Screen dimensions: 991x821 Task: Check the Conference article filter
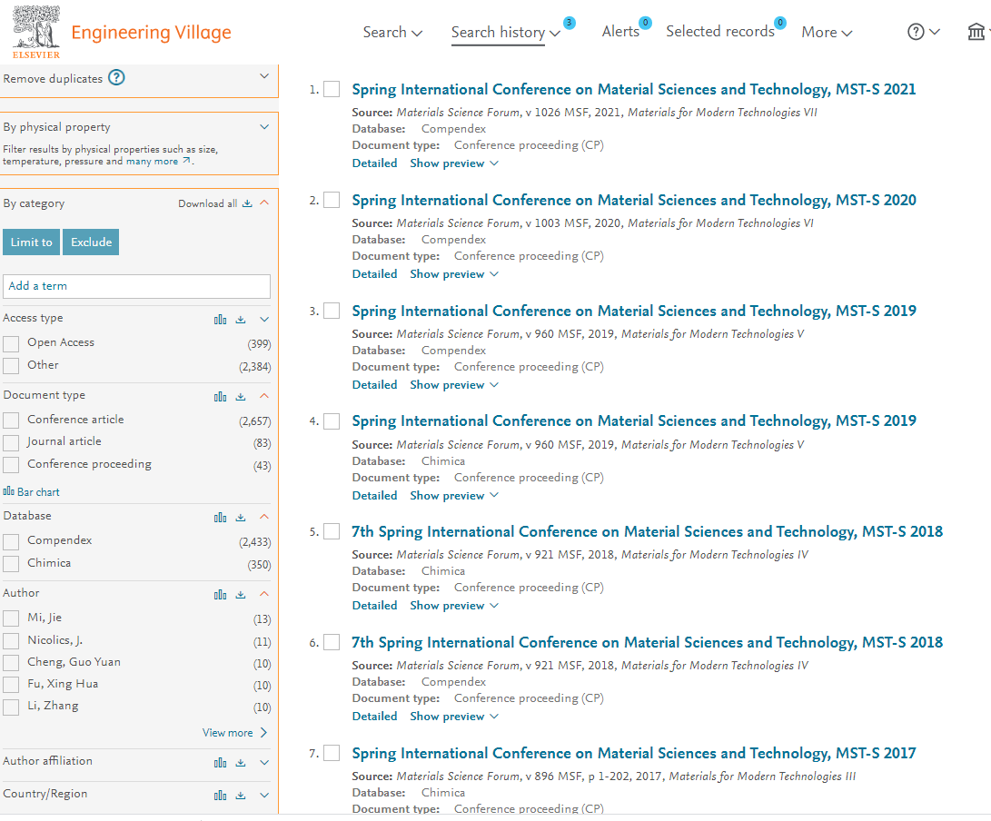tap(11, 420)
